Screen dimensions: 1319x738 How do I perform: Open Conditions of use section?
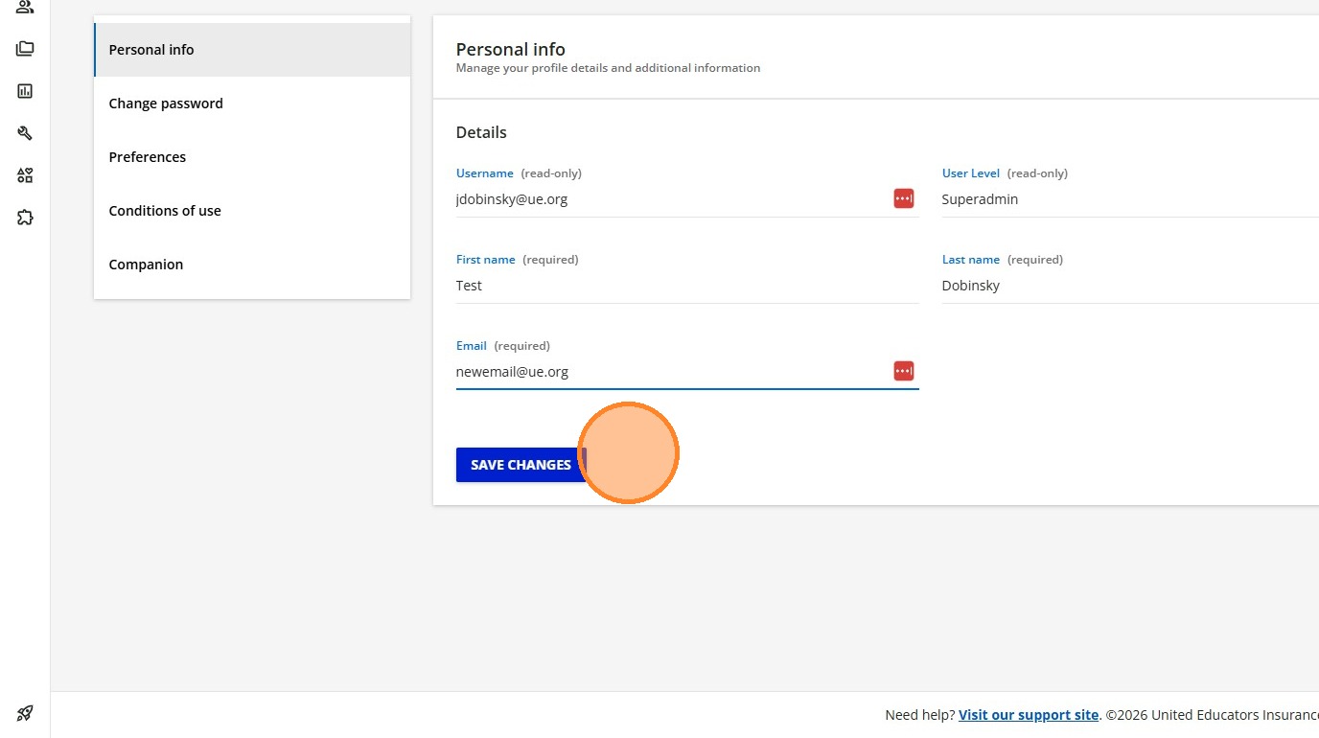point(252,211)
